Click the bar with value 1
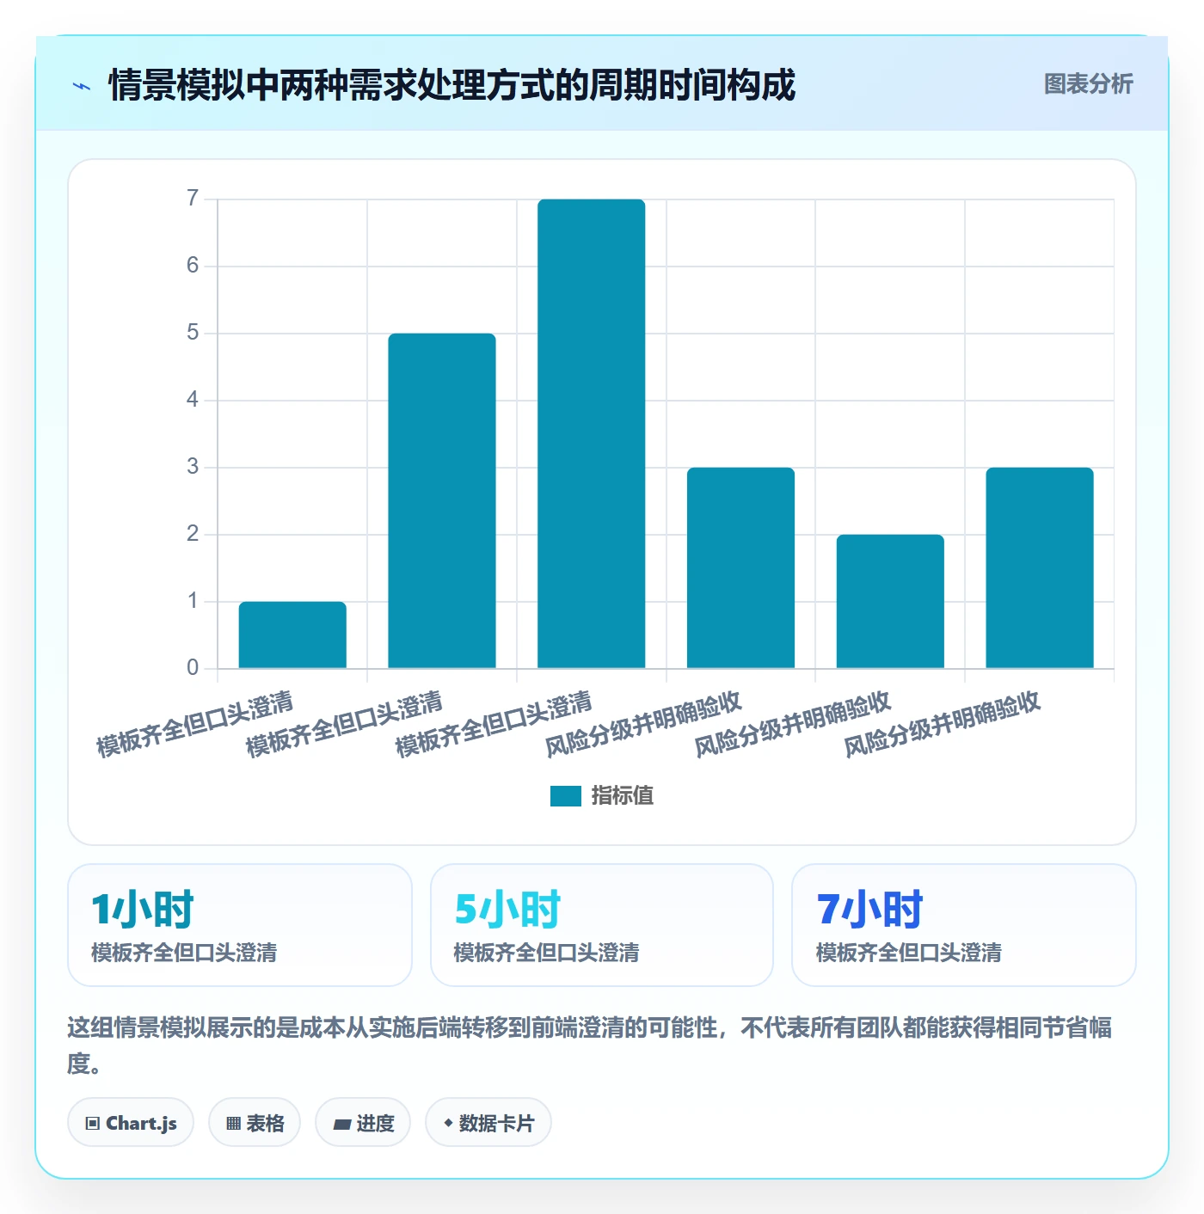 tap(292, 635)
